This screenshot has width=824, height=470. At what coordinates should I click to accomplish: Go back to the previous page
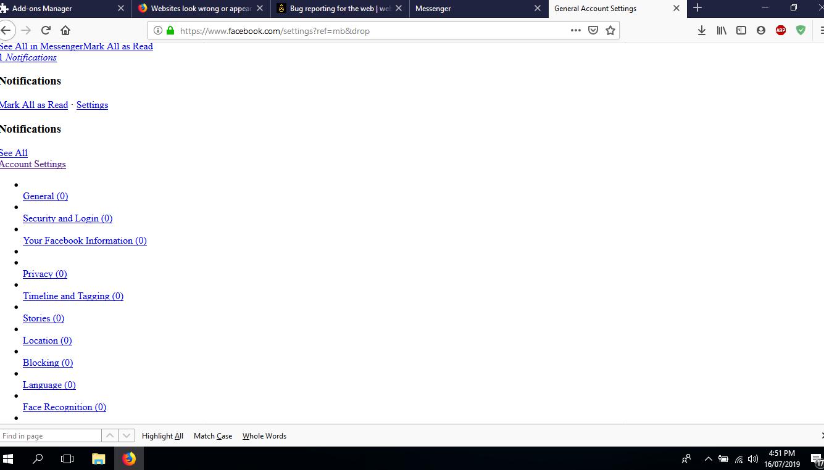coord(6,30)
